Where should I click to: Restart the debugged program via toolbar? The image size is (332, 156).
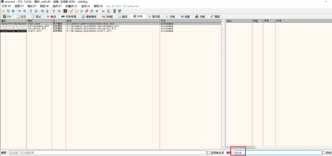[8, 11]
